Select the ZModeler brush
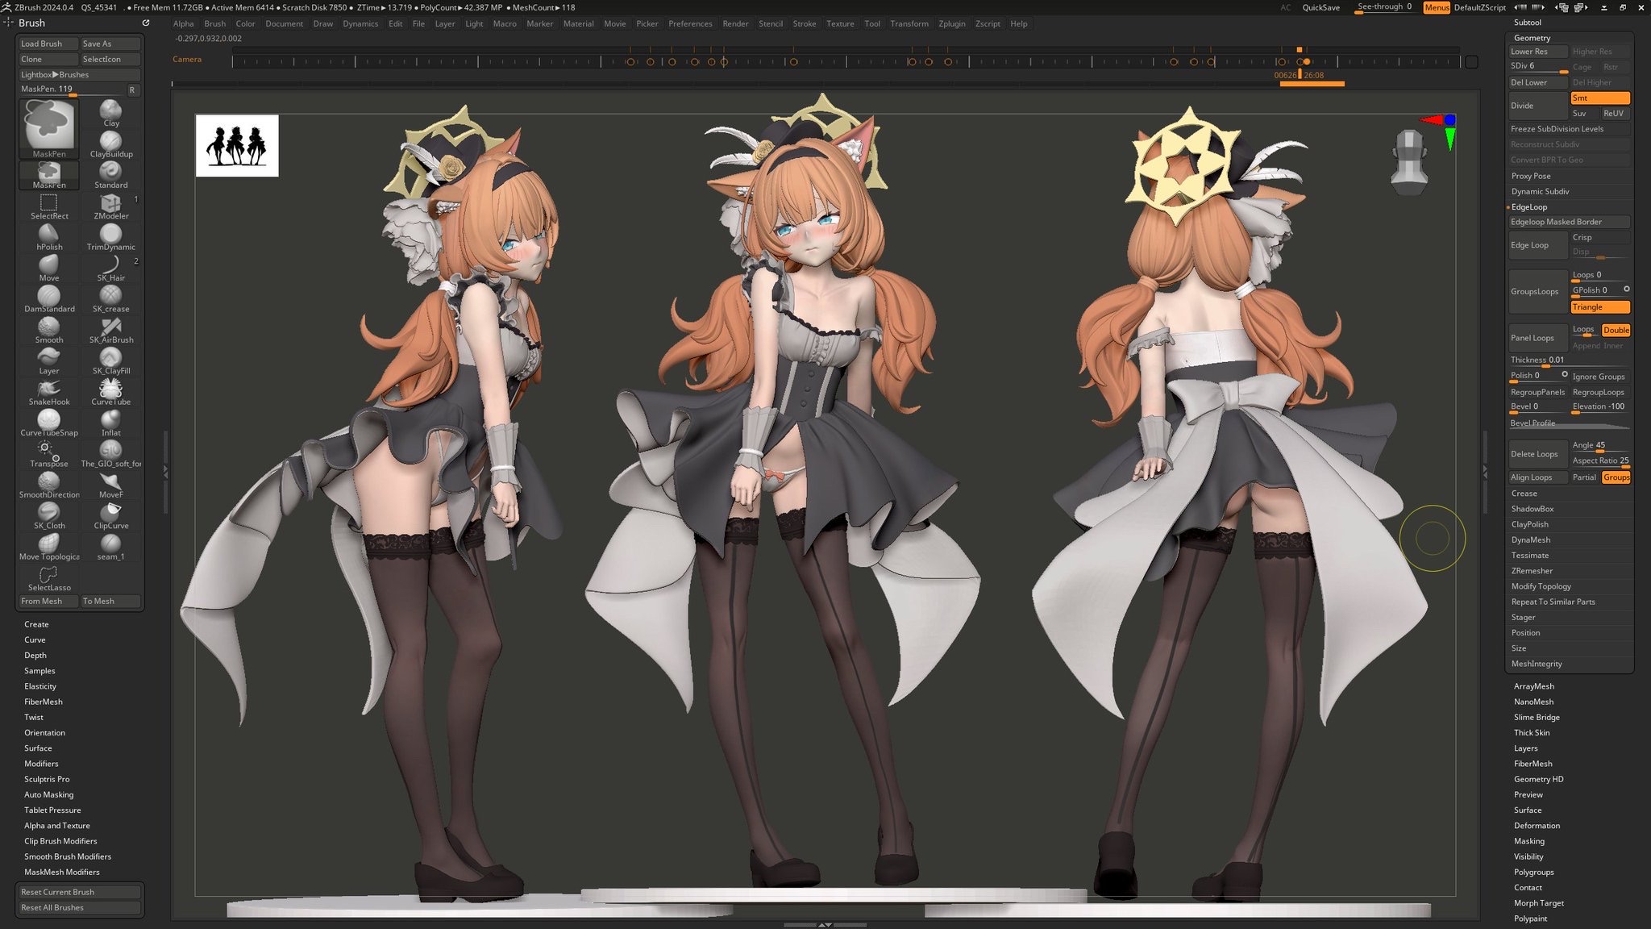Screen dimensions: 1651x929 [x=111, y=203]
